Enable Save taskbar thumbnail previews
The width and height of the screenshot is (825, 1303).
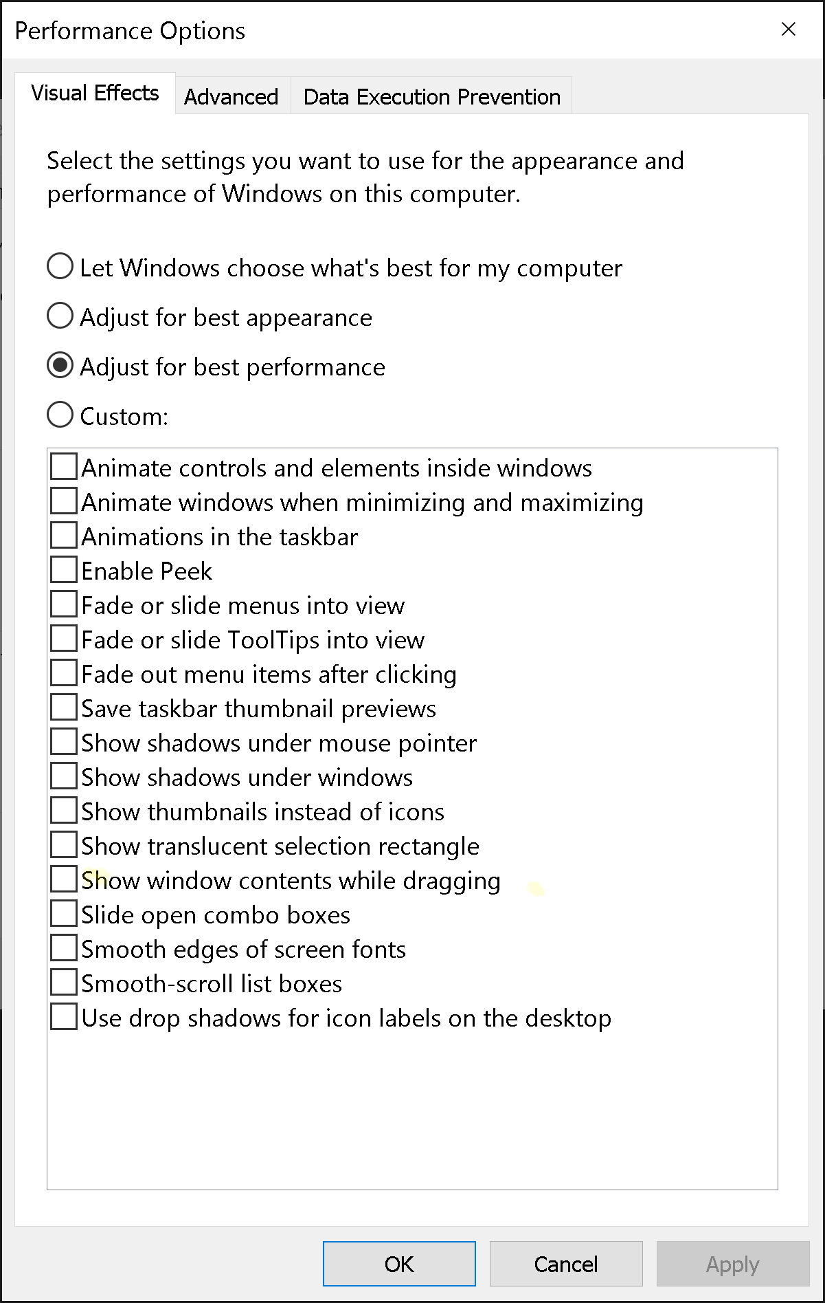click(x=64, y=708)
